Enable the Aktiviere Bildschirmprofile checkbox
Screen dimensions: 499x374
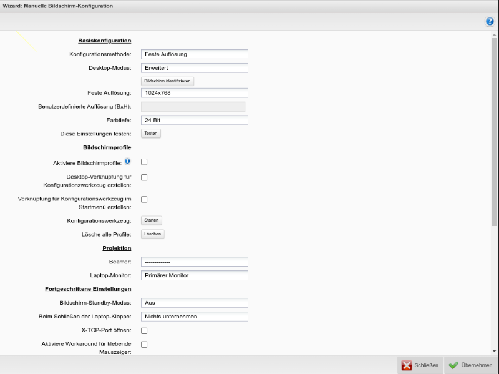[x=144, y=162]
